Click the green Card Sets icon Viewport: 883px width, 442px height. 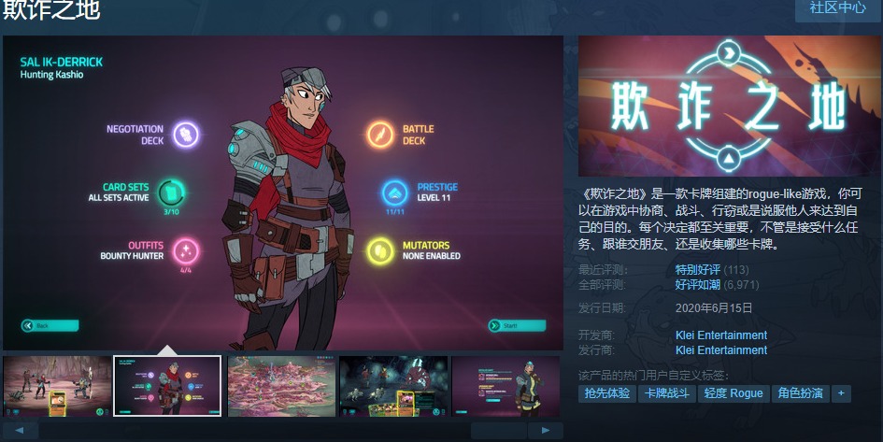point(171,192)
